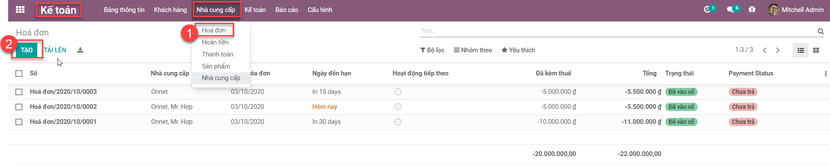Viewport: 830px width, 165px height.
Task: Switch to list view icon
Action: coord(800,50)
